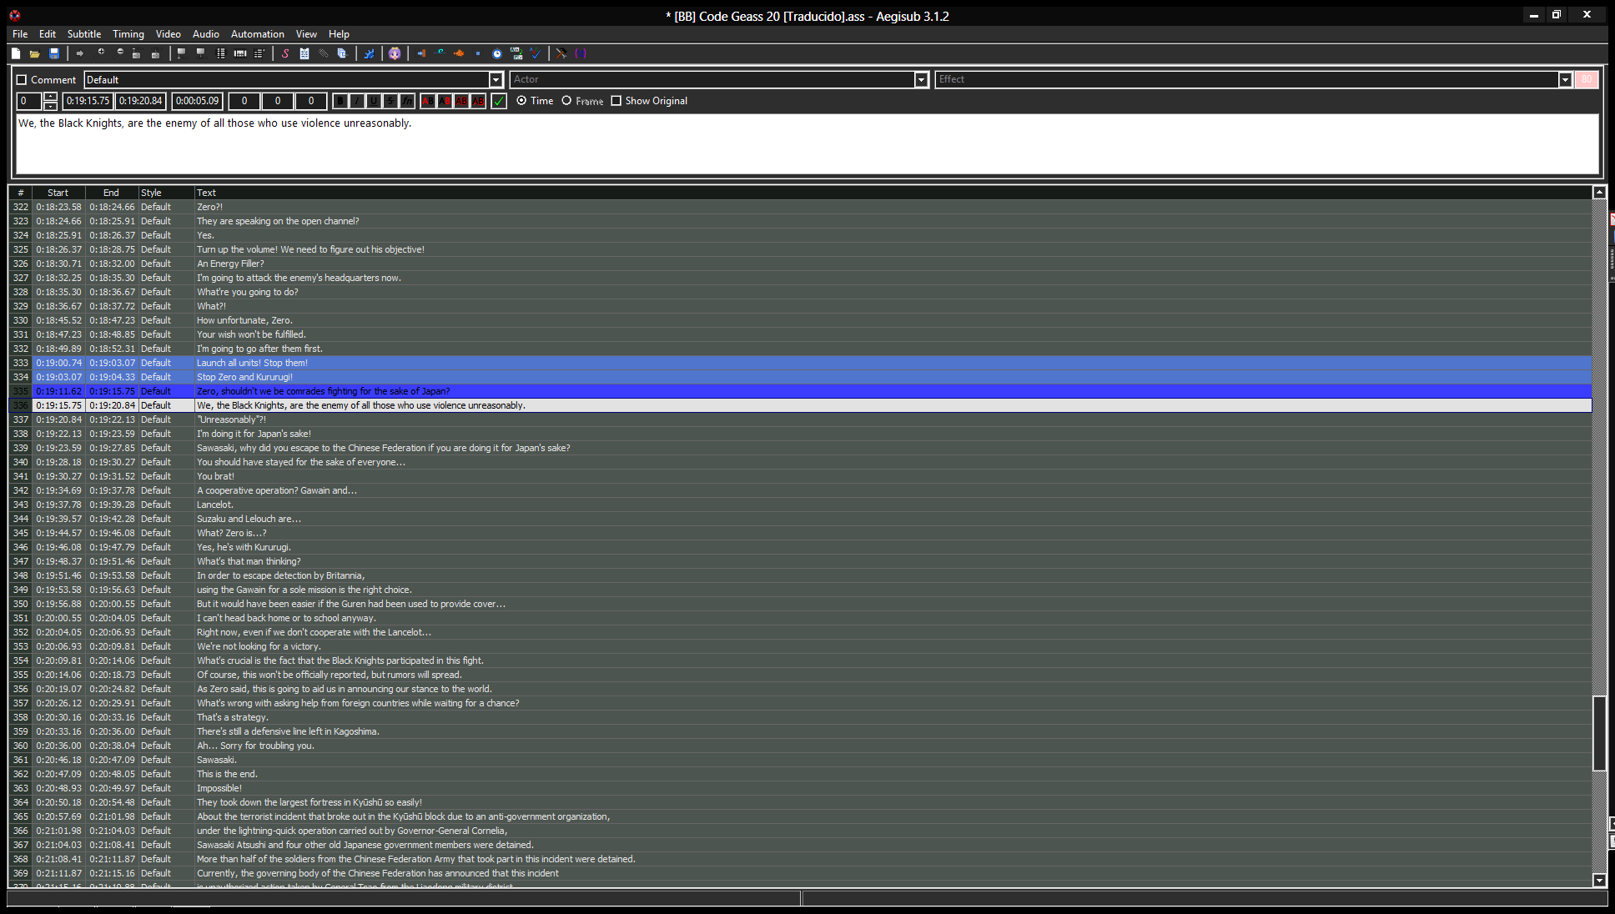Expand the Actor dropdown arrow

pyautogui.click(x=921, y=80)
